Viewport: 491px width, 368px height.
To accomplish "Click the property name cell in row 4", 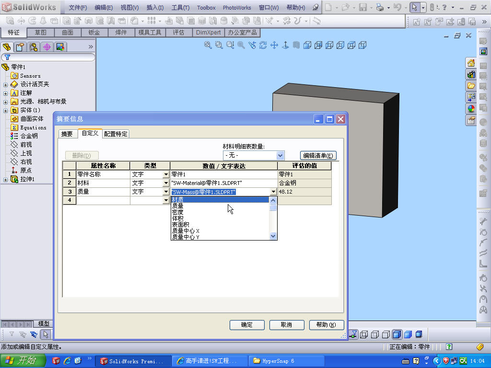I will pyautogui.click(x=103, y=200).
